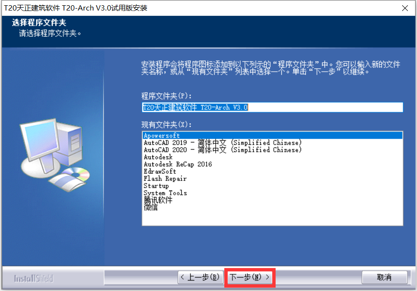Select AutoCAD 2019 简体中文 folder entry
This screenshot has height=291, width=417.
(272, 142)
